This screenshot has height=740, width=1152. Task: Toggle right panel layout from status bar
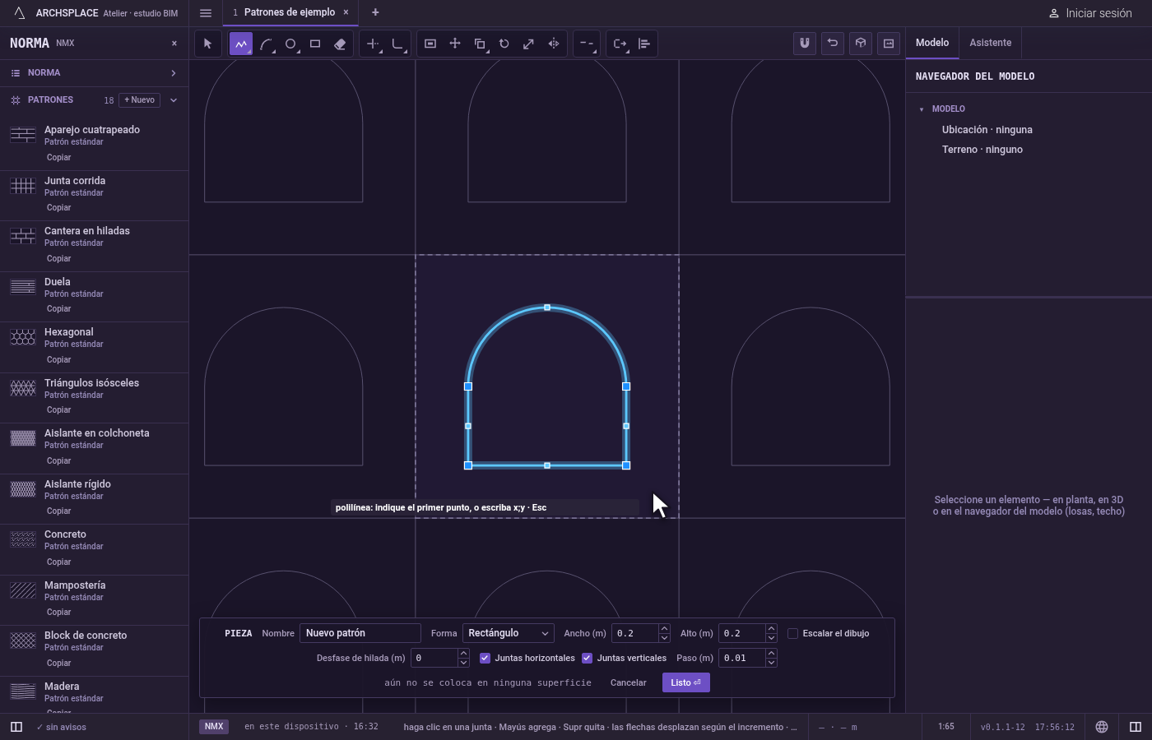[x=1136, y=727]
